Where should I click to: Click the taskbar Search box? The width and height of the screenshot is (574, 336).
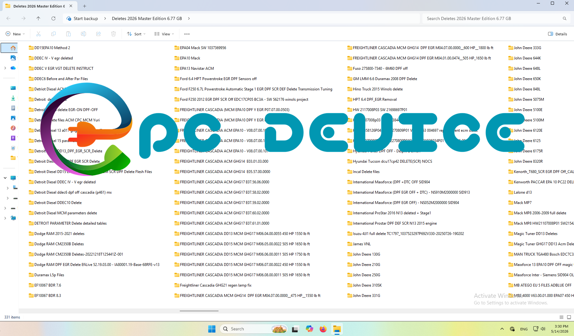point(254,329)
